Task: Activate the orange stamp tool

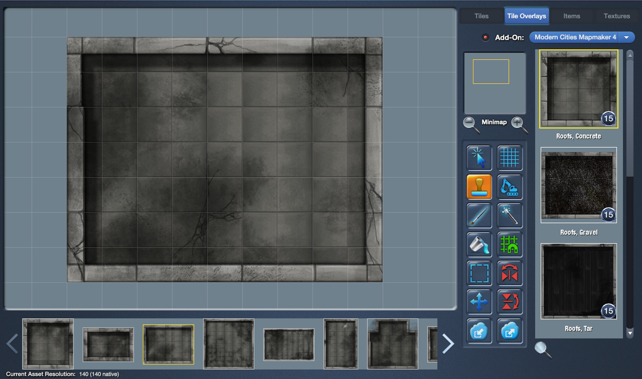Action: tap(479, 187)
